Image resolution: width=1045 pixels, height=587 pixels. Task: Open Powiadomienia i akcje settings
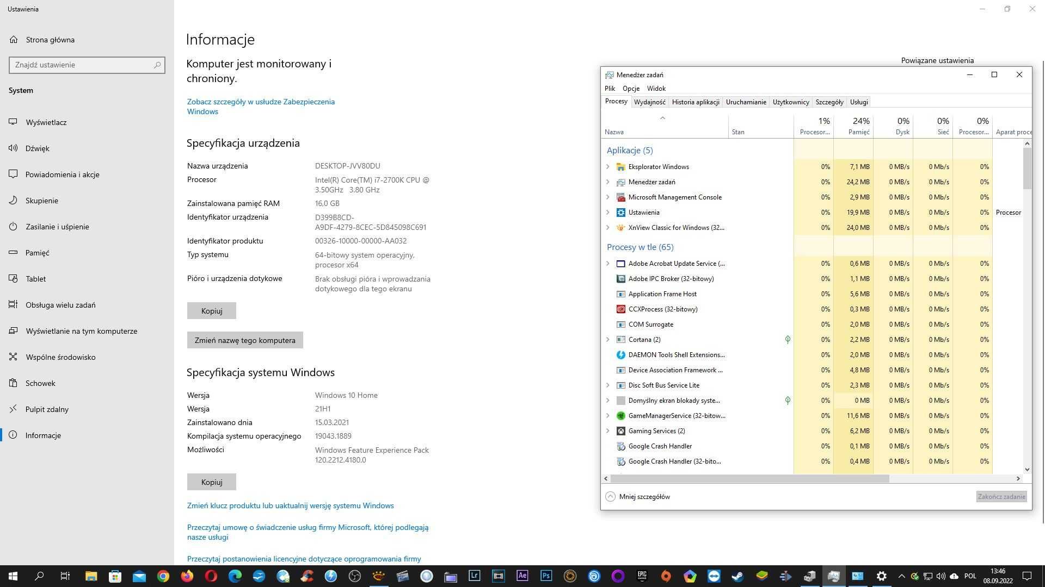click(x=63, y=174)
